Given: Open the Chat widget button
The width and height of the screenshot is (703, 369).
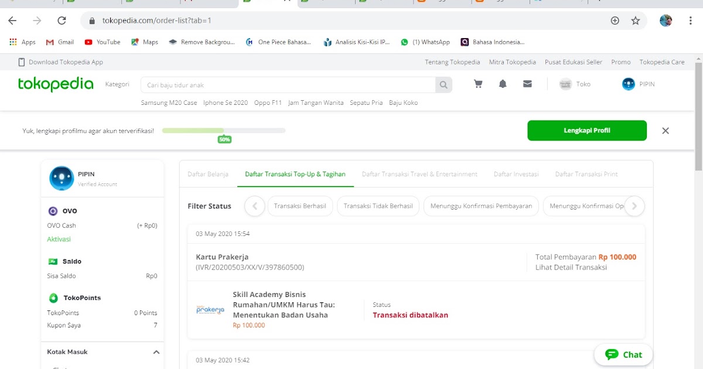Looking at the screenshot, I should [623, 354].
